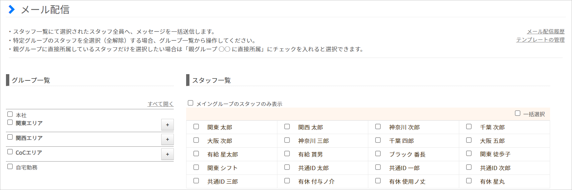Image resolution: width=572 pixels, height=190 pixels.
Task: Select staff 大阪 五郎 checkbox
Action: pos(469,140)
